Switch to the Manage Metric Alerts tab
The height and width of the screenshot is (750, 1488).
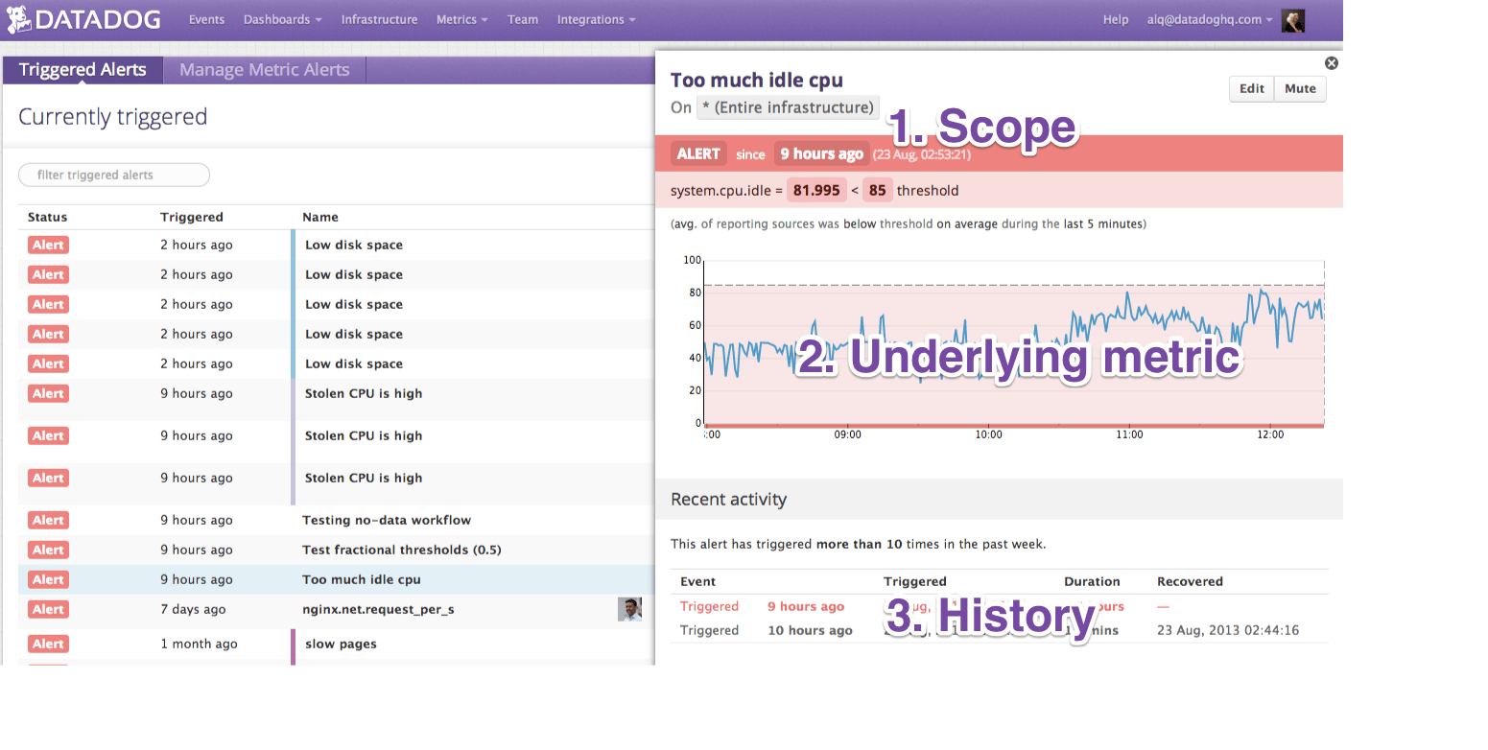point(264,69)
